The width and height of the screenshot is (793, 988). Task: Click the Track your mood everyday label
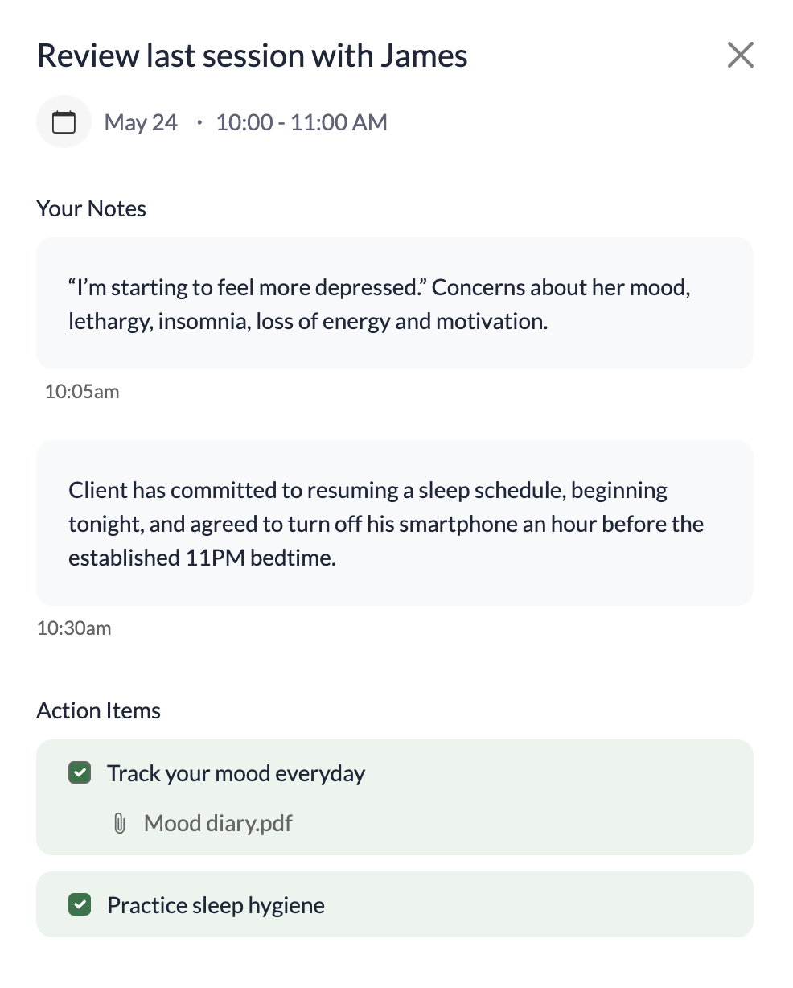point(236,773)
